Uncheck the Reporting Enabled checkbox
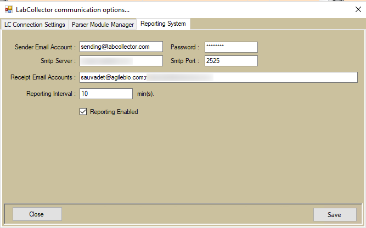The image size is (366, 228). (83, 112)
